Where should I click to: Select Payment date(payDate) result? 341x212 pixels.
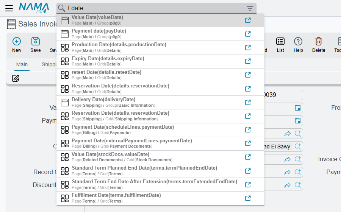160,34
